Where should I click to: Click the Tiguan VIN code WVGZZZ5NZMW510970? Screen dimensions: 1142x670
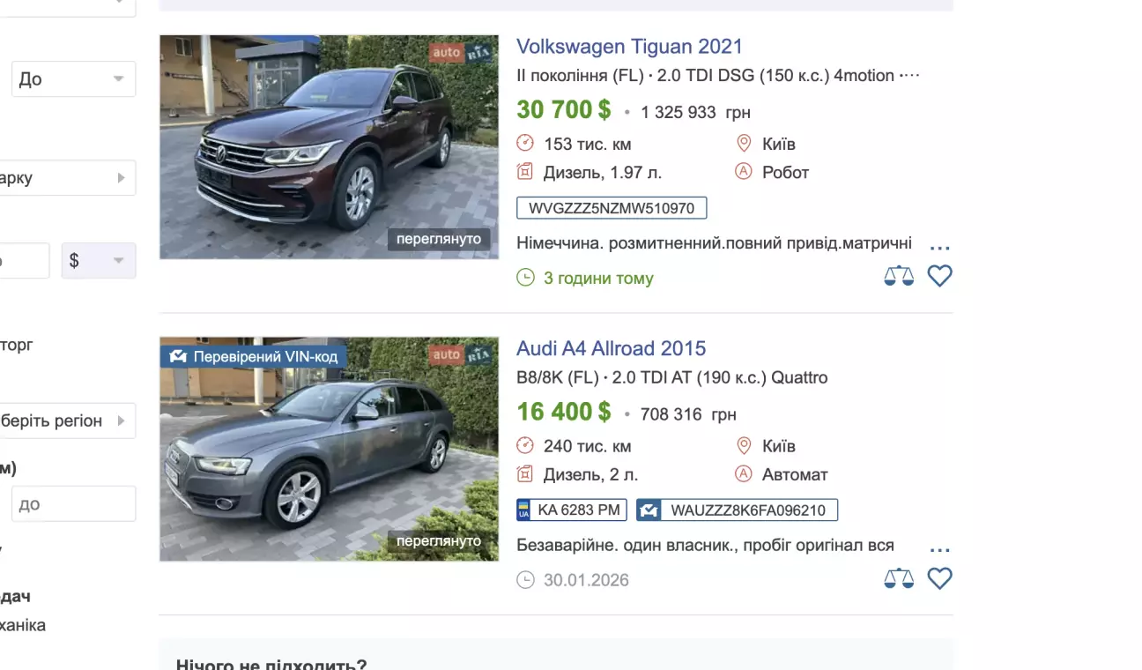[x=612, y=208]
